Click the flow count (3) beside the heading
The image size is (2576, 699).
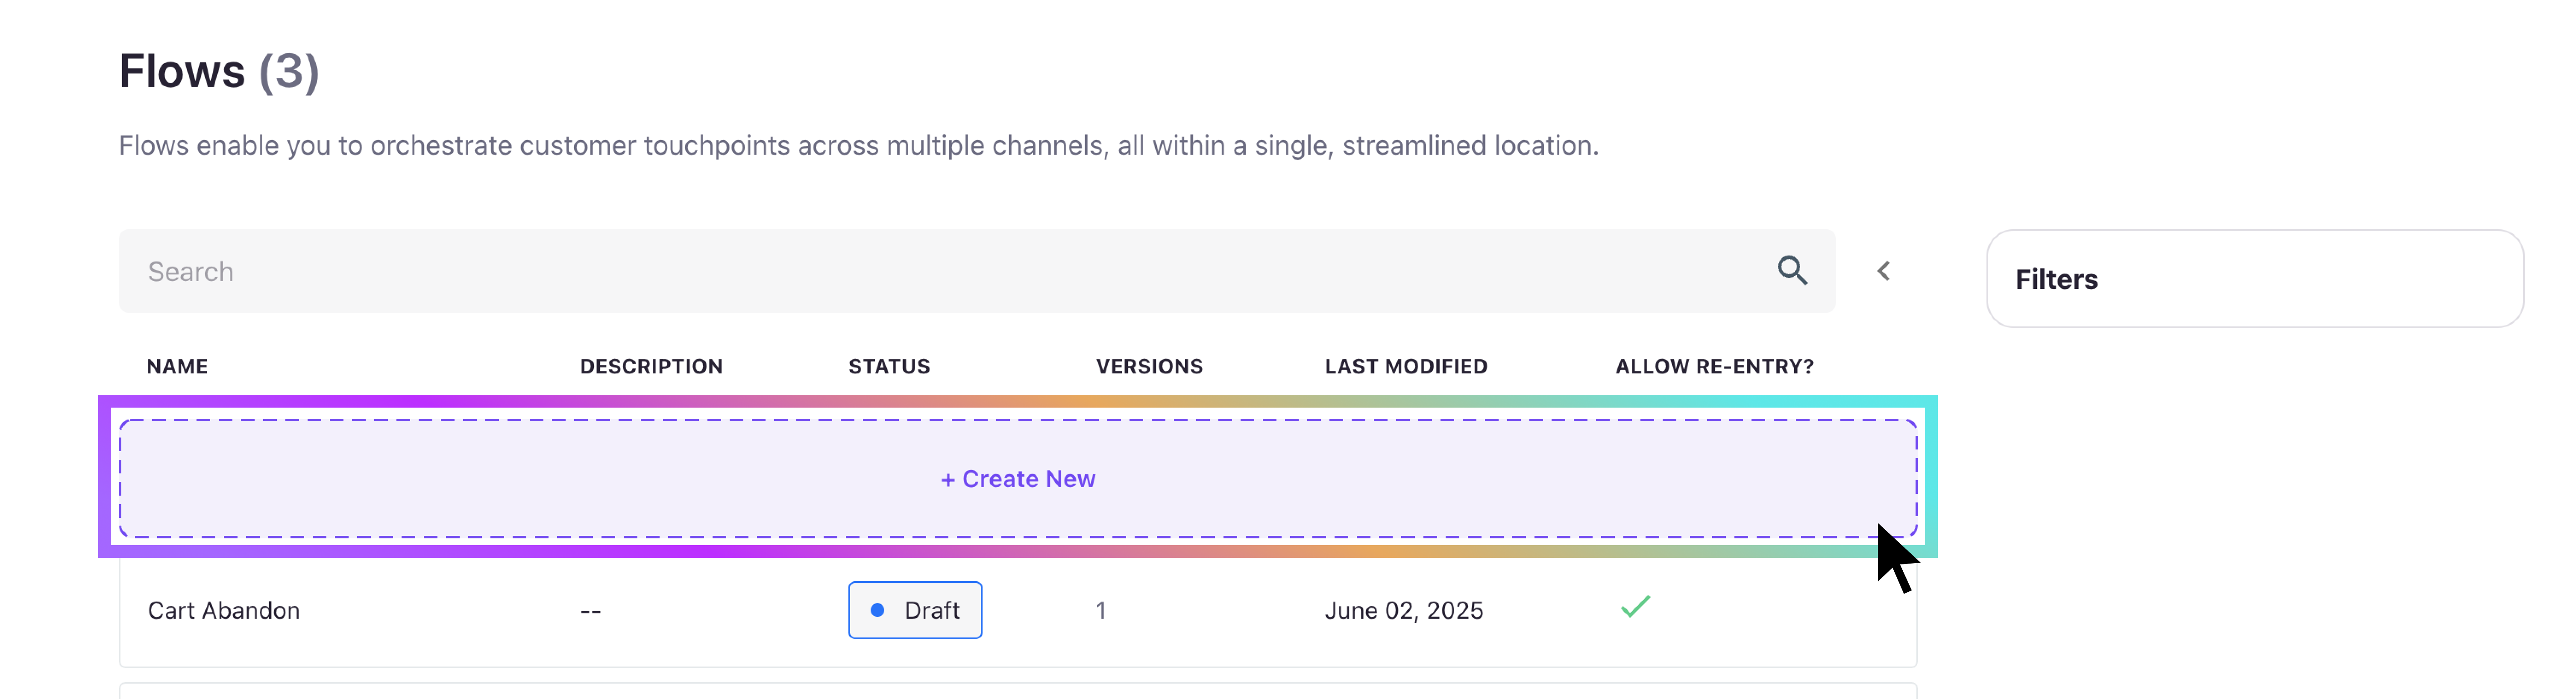[x=289, y=71]
